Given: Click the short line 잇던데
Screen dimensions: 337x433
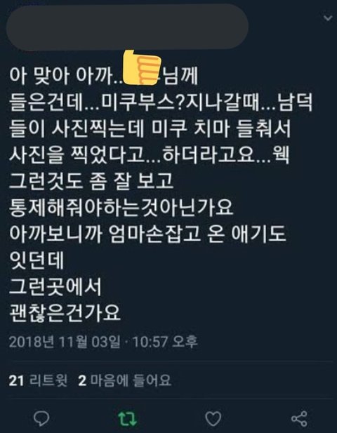Looking at the screenshot, I should 37,260.
